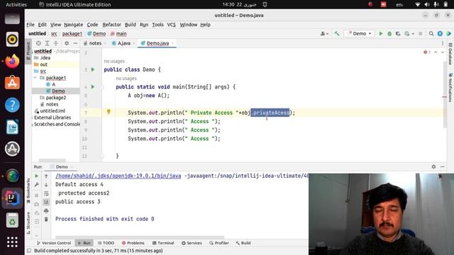The image size is (454, 255).
Task: Toggle the Notifications side panel
Action: click(450, 87)
